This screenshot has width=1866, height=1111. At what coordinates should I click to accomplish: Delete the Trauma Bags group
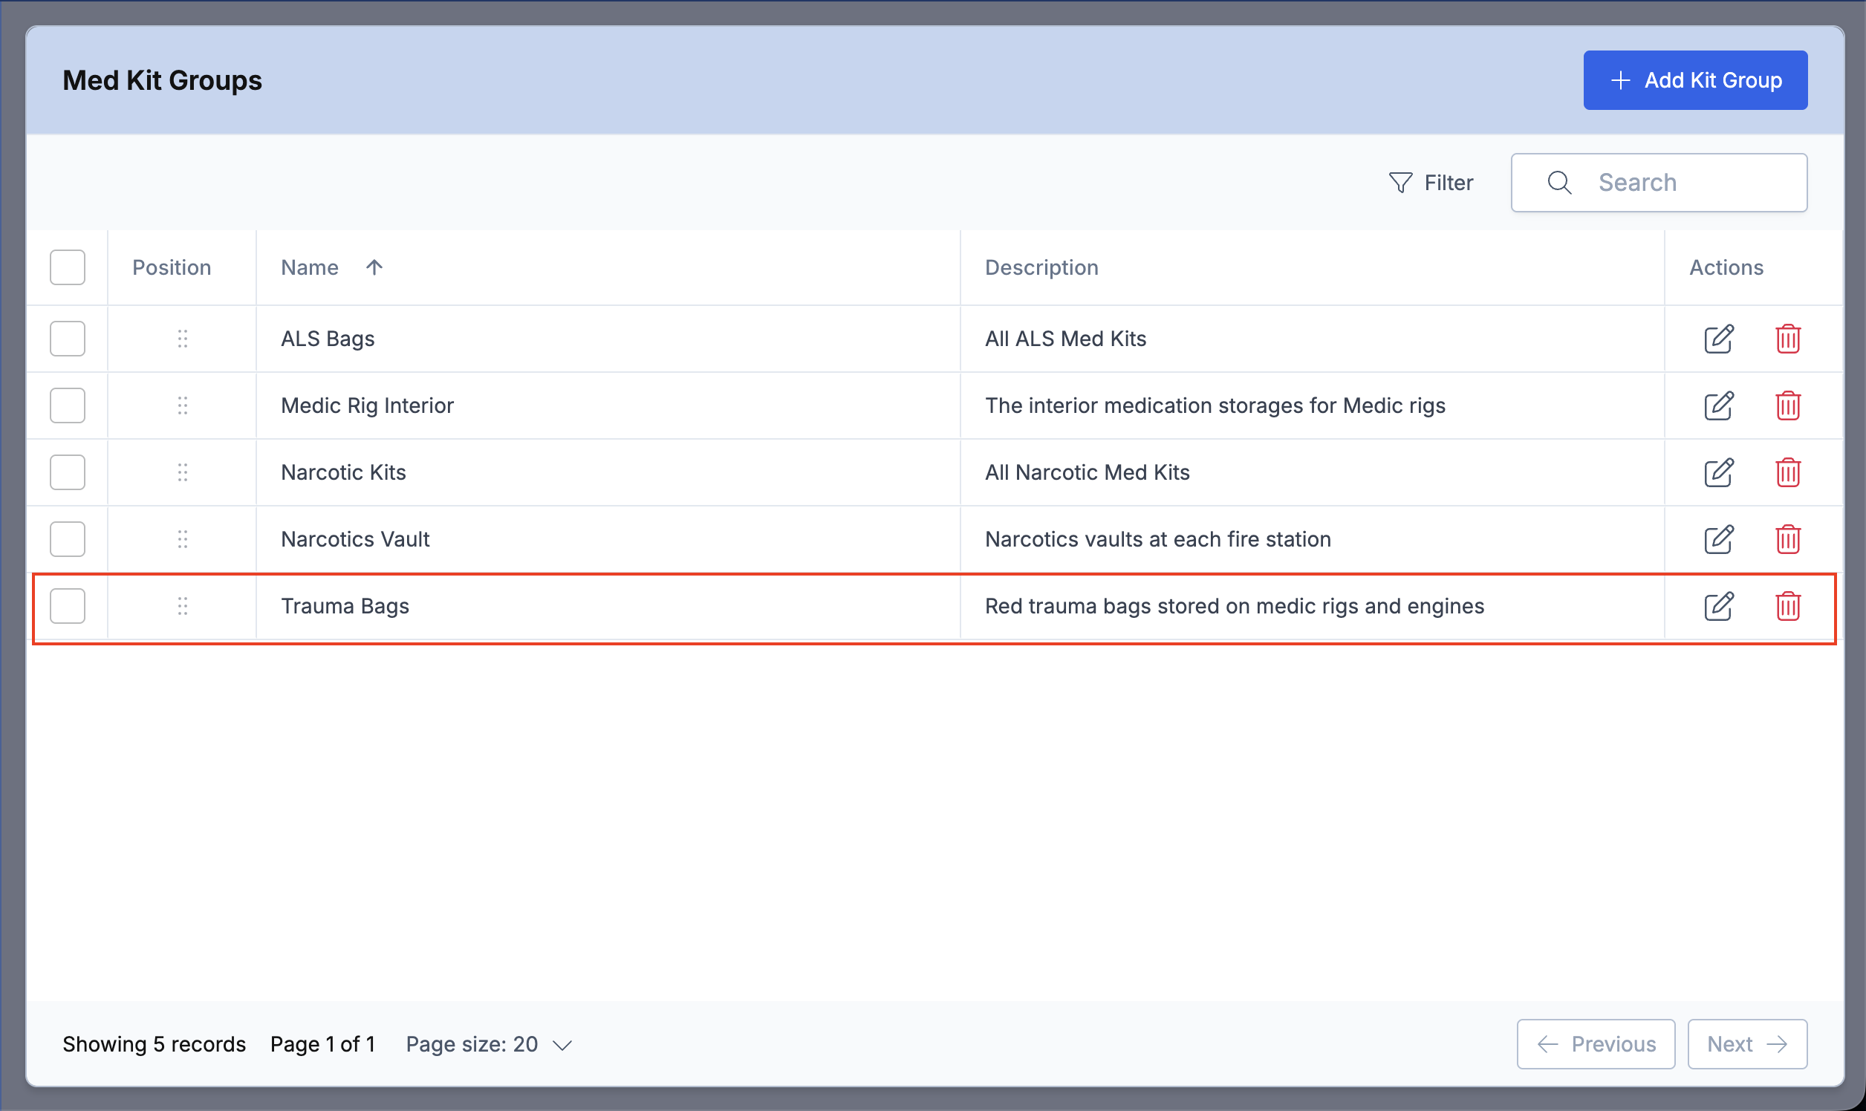tap(1788, 606)
